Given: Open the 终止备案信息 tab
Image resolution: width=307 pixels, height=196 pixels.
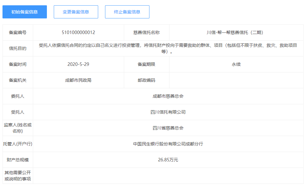Looking at the screenshot, I should pos(127,12).
